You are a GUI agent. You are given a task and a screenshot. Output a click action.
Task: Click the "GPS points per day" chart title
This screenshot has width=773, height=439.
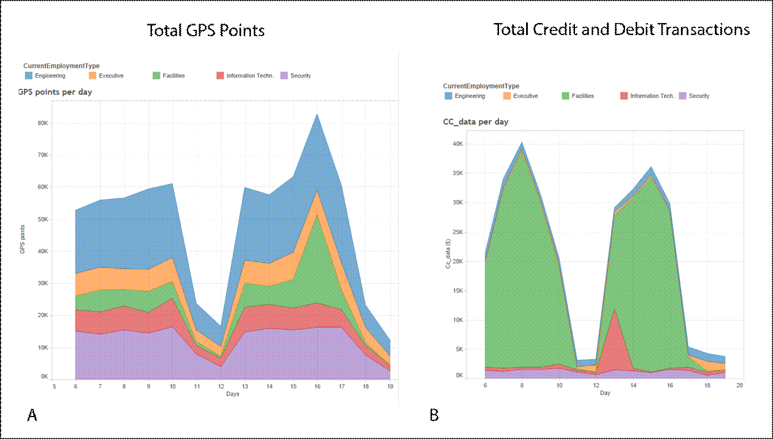tap(55, 92)
